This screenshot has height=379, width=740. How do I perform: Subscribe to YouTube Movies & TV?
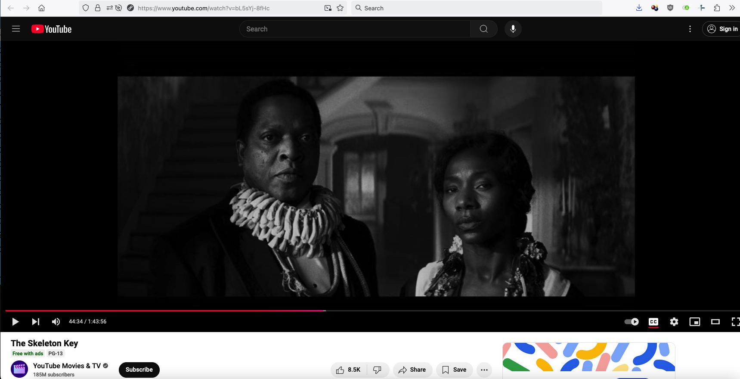pyautogui.click(x=139, y=370)
